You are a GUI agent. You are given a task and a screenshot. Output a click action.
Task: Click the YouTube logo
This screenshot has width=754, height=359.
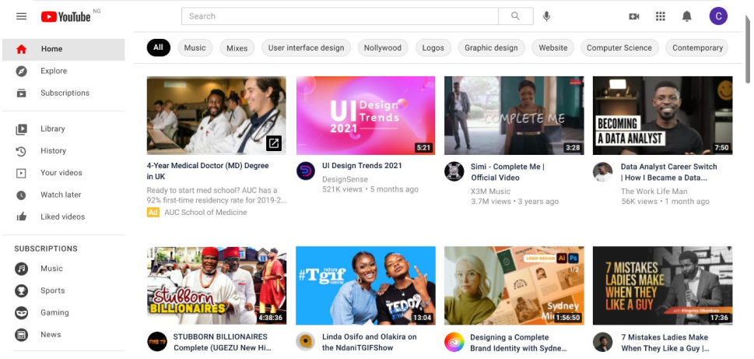[65, 16]
